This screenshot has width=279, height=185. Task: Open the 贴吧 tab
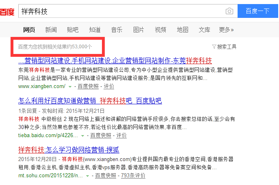73,30
